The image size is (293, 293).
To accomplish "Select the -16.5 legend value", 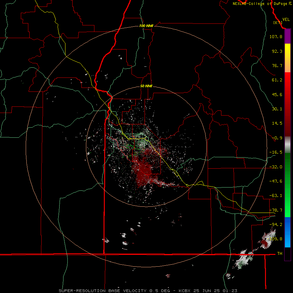I will click(x=276, y=152).
